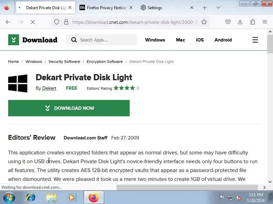This screenshot has height=204, width=273.
Task: Click the horizontal scroll right arrow
Action: (264, 187)
